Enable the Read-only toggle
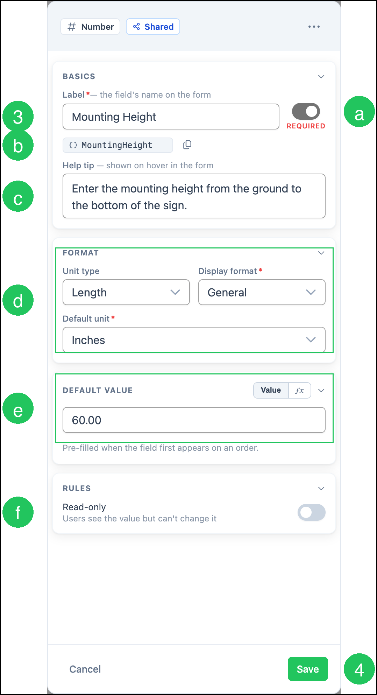377x695 pixels. point(311,512)
